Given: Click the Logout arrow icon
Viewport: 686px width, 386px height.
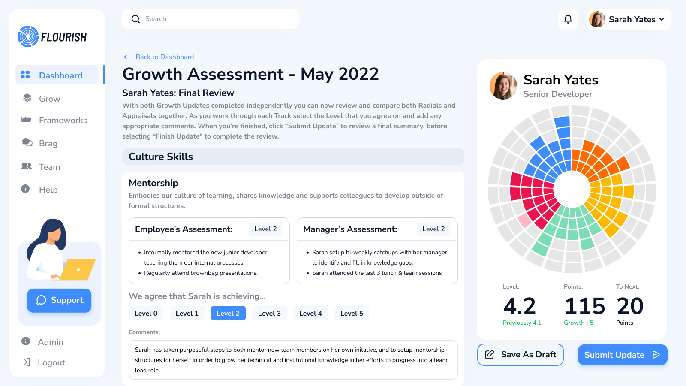Looking at the screenshot, I should pyautogui.click(x=26, y=362).
